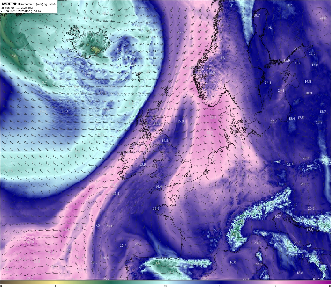Click the 22.1 value label
The image size is (331, 288).
click(x=180, y=33)
